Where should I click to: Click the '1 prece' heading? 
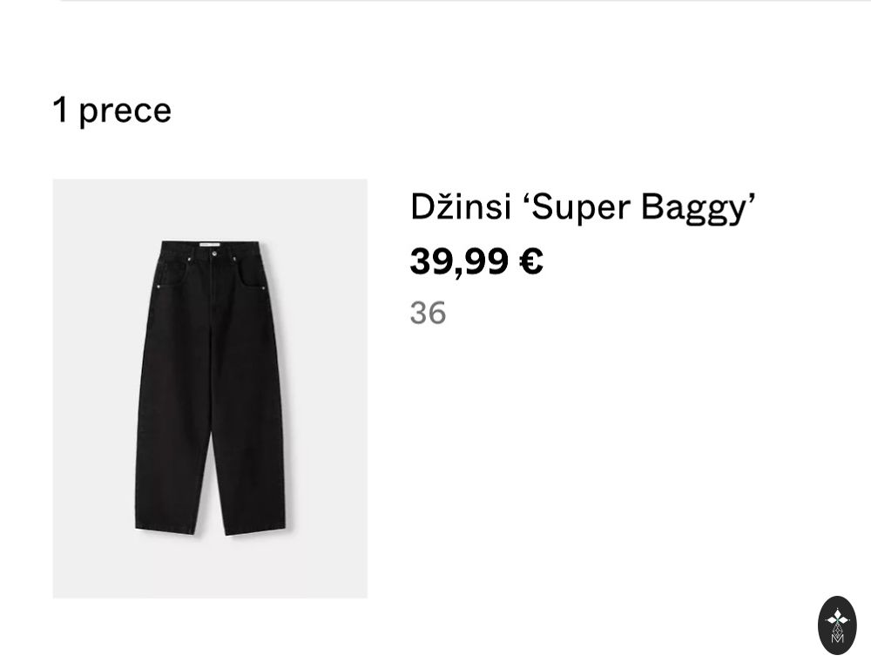(x=112, y=111)
